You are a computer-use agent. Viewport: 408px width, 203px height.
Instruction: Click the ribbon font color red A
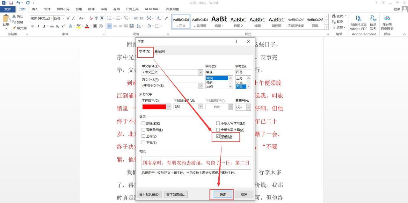pos(87,26)
